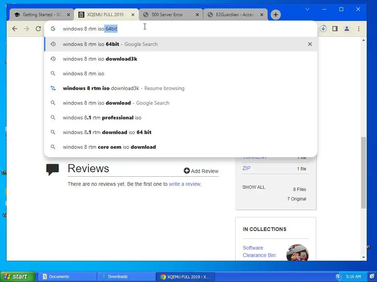
Task: Reload the current page
Action: (38, 29)
